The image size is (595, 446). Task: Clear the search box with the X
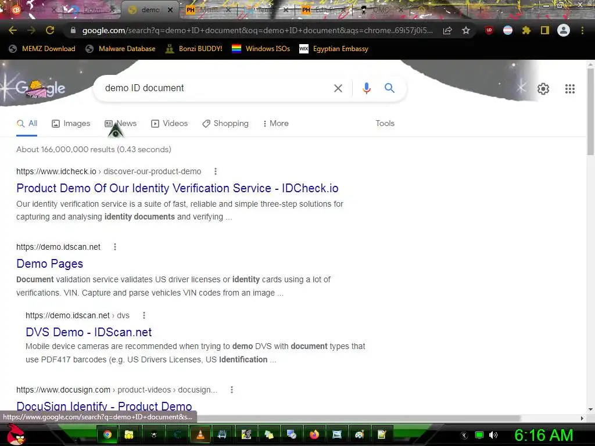point(338,88)
